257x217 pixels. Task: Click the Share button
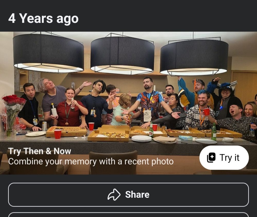tap(128, 195)
